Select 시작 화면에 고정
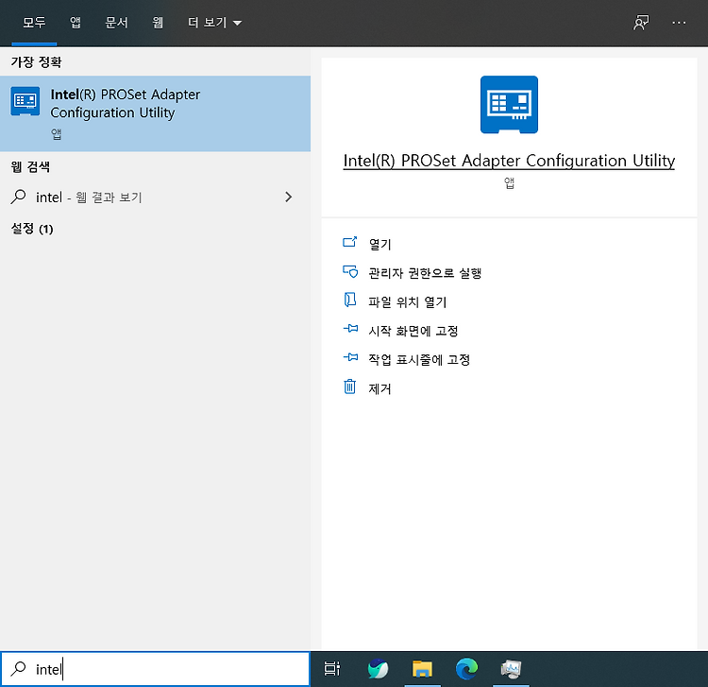Screen dimensions: 708x687 pos(413,331)
